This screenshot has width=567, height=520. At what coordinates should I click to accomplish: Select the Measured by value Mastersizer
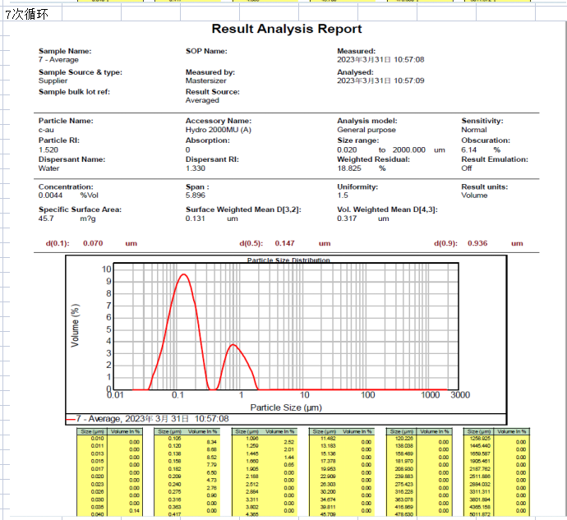206,81
